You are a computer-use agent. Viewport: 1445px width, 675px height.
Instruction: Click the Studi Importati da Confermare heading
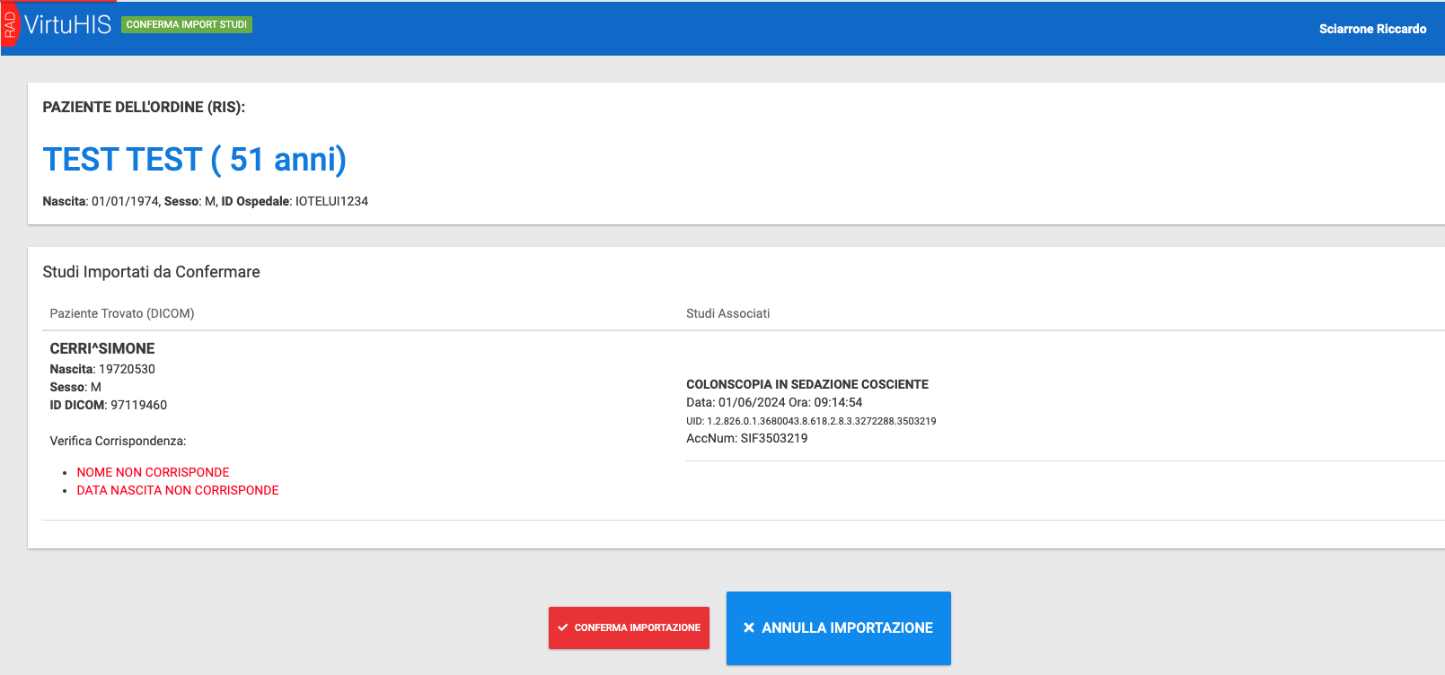151,272
